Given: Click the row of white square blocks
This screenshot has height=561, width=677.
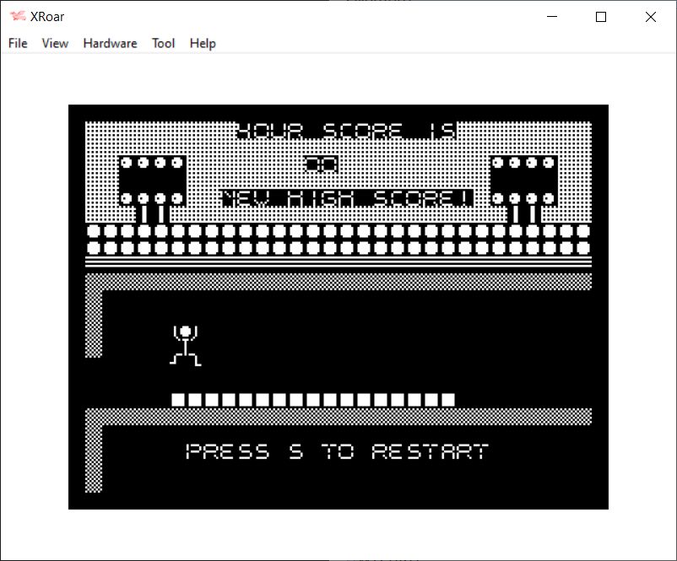Looking at the screenshot, I should coord(313,400).
